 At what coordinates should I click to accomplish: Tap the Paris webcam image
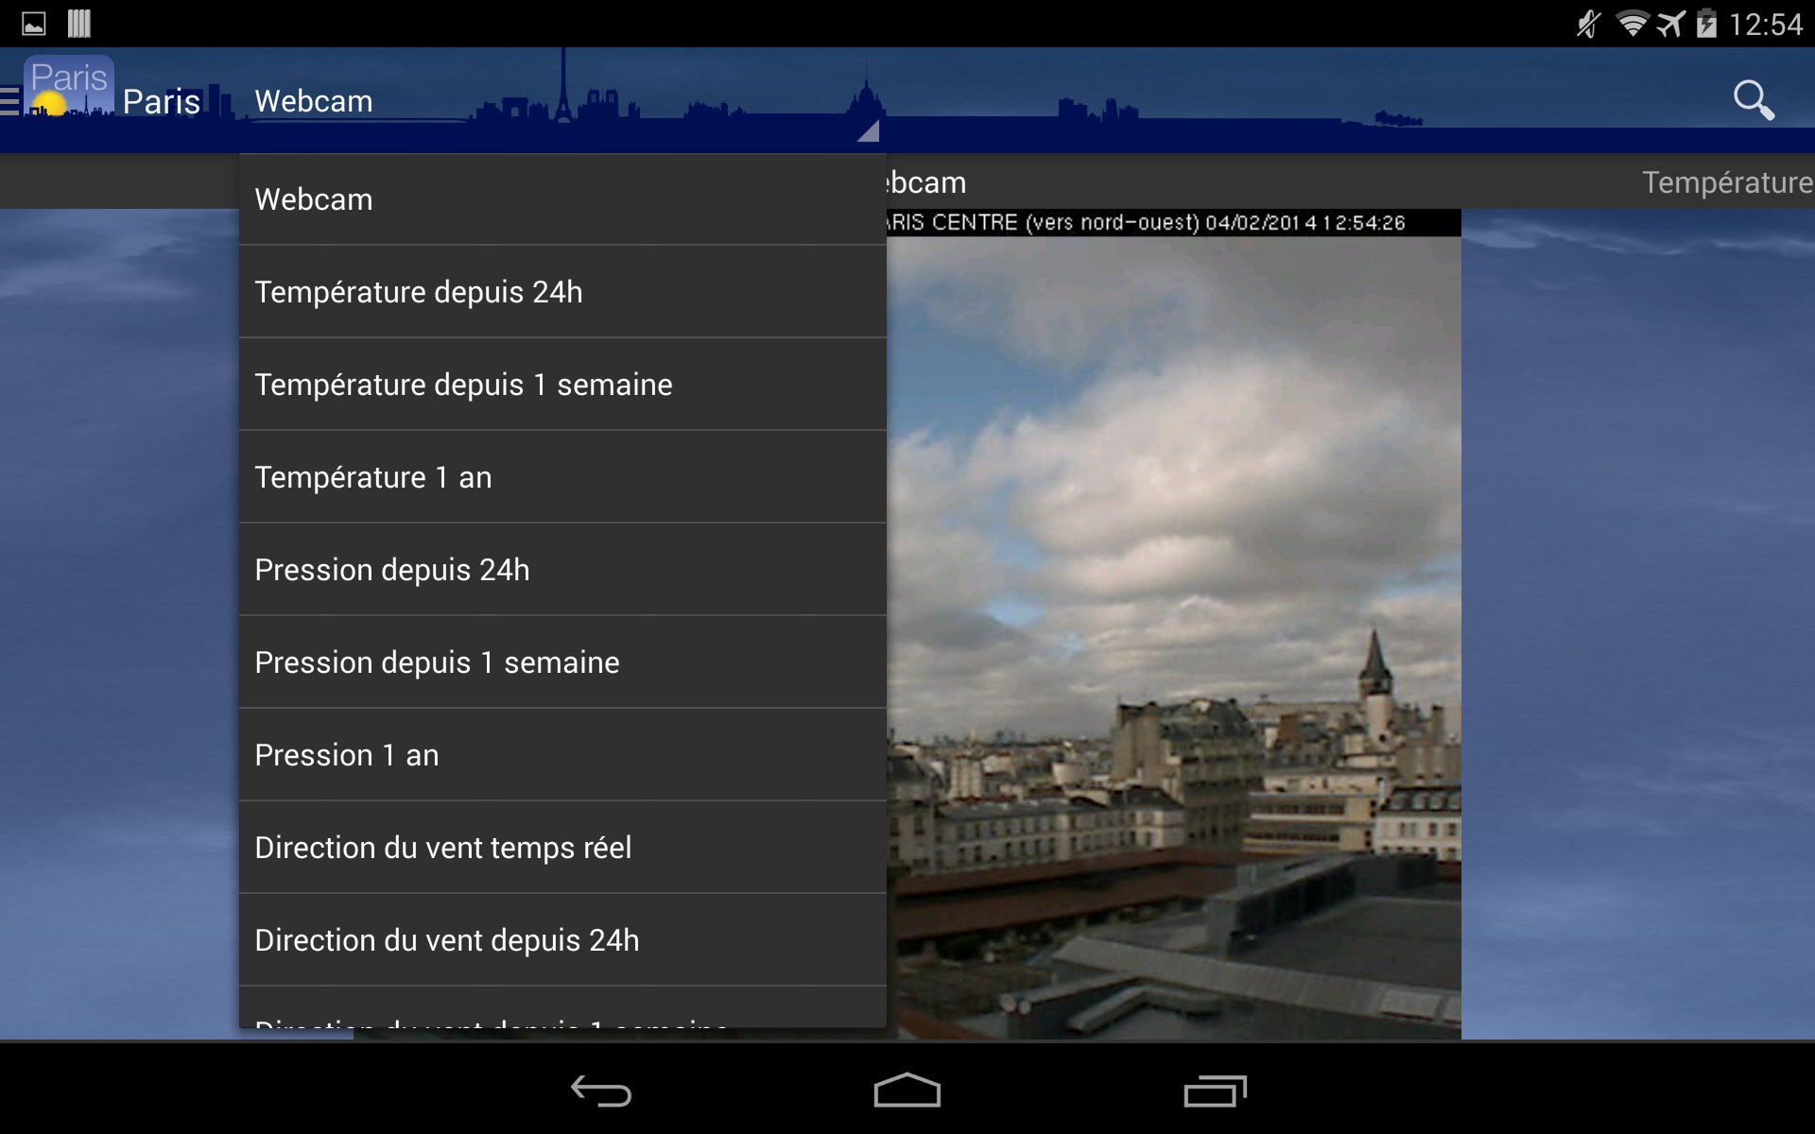tap(1173, 624)
